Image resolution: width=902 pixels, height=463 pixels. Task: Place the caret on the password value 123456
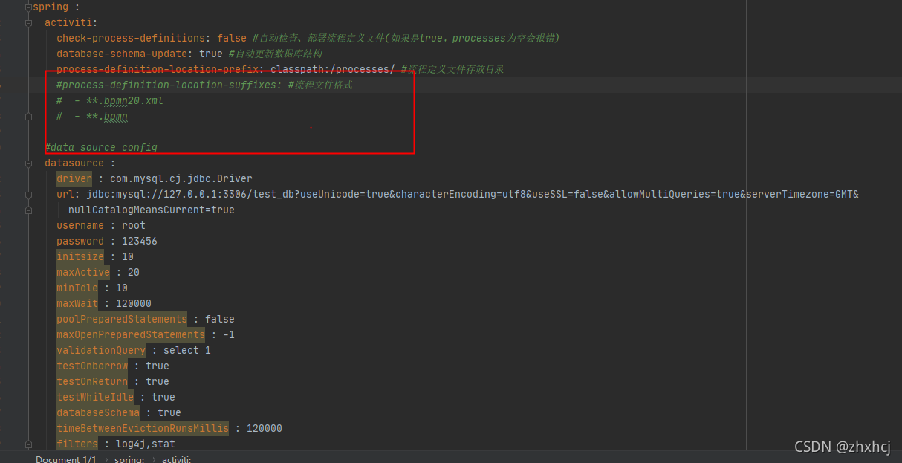point(139,241)
